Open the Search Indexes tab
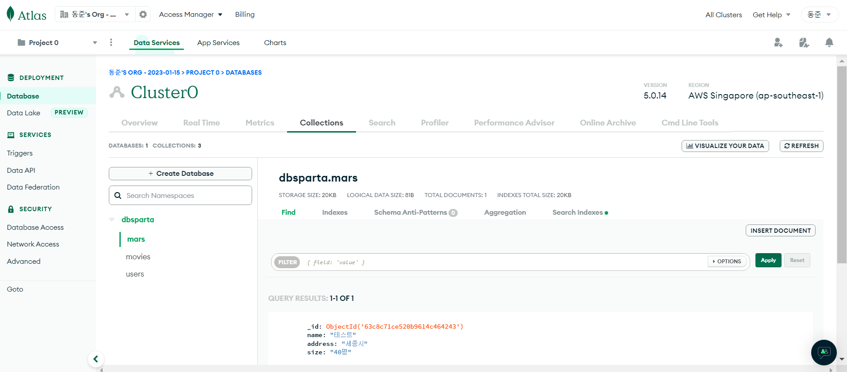 pos(580,213)
